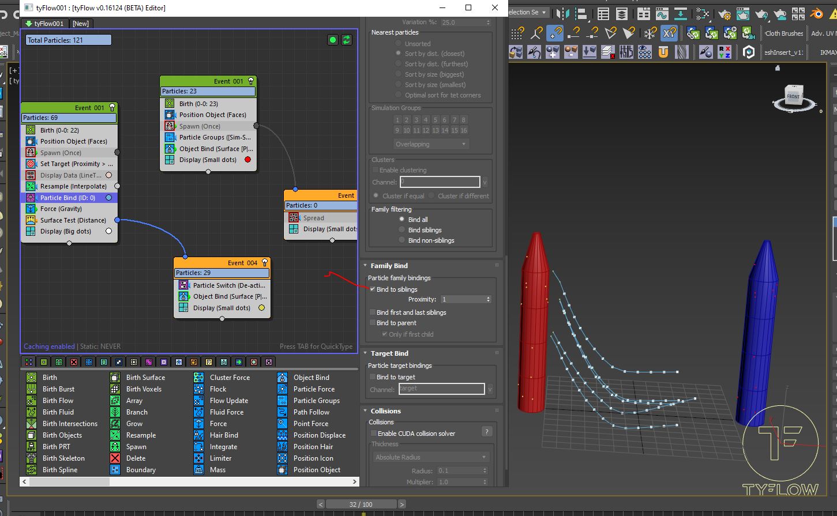The width and height of the screenshot is (837, 516).
Task: Select the Cluster Force operator icon
Action: [198, 378]
